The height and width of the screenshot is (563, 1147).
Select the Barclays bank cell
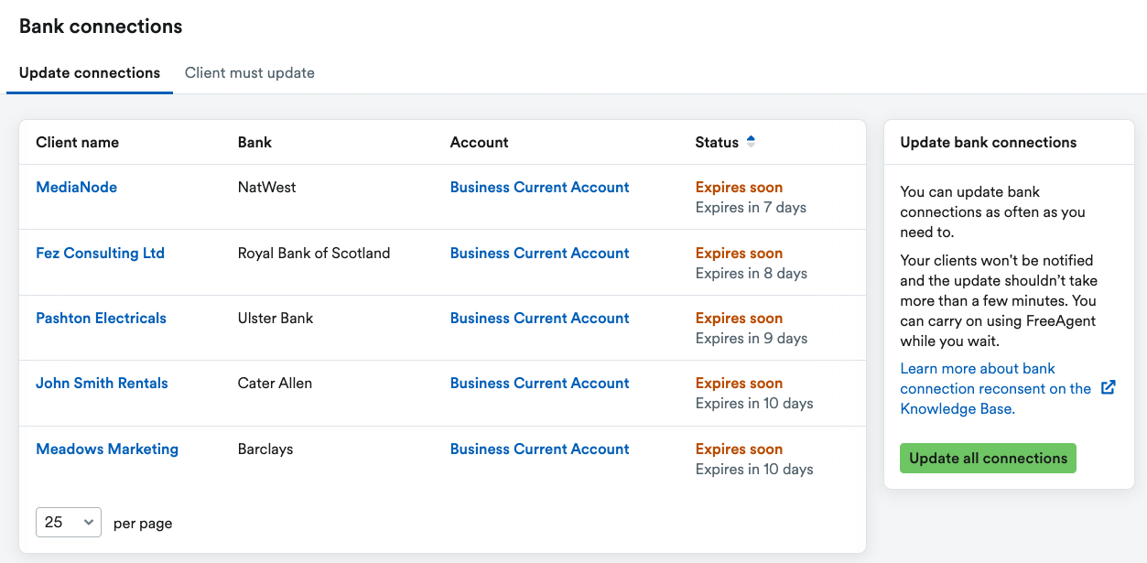pos(265,449)
